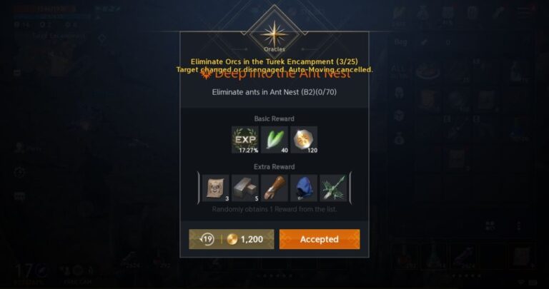Open the skull scroll extra reward
549x289 pixels.
pyautogui.click(x=216, y=188)
